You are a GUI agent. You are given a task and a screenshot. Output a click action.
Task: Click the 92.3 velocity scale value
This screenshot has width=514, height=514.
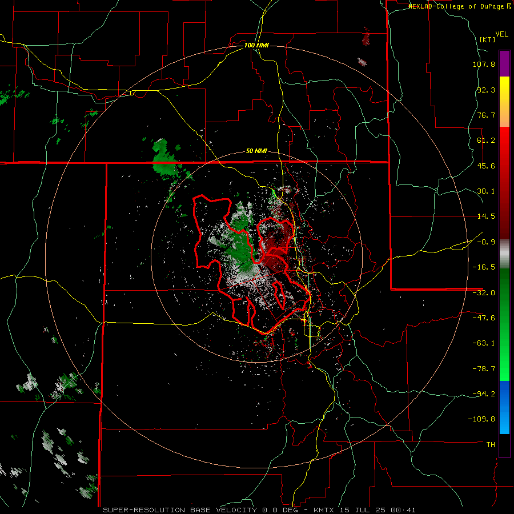[x=486, y=90]
